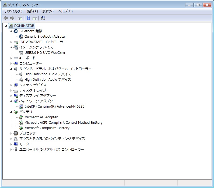Viewport: 214px width, 188px height.
Task: Expand the ユニバーサル シリアル バス コントローラー branch
Action: pyautogui.click(x=11, y=150)
